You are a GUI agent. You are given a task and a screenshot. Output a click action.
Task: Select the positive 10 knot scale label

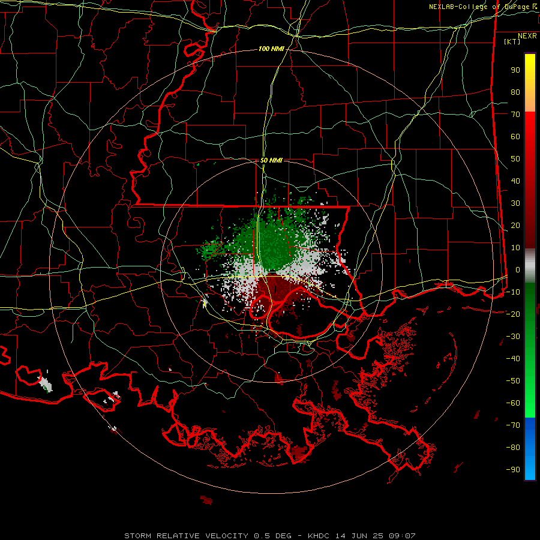515,248
